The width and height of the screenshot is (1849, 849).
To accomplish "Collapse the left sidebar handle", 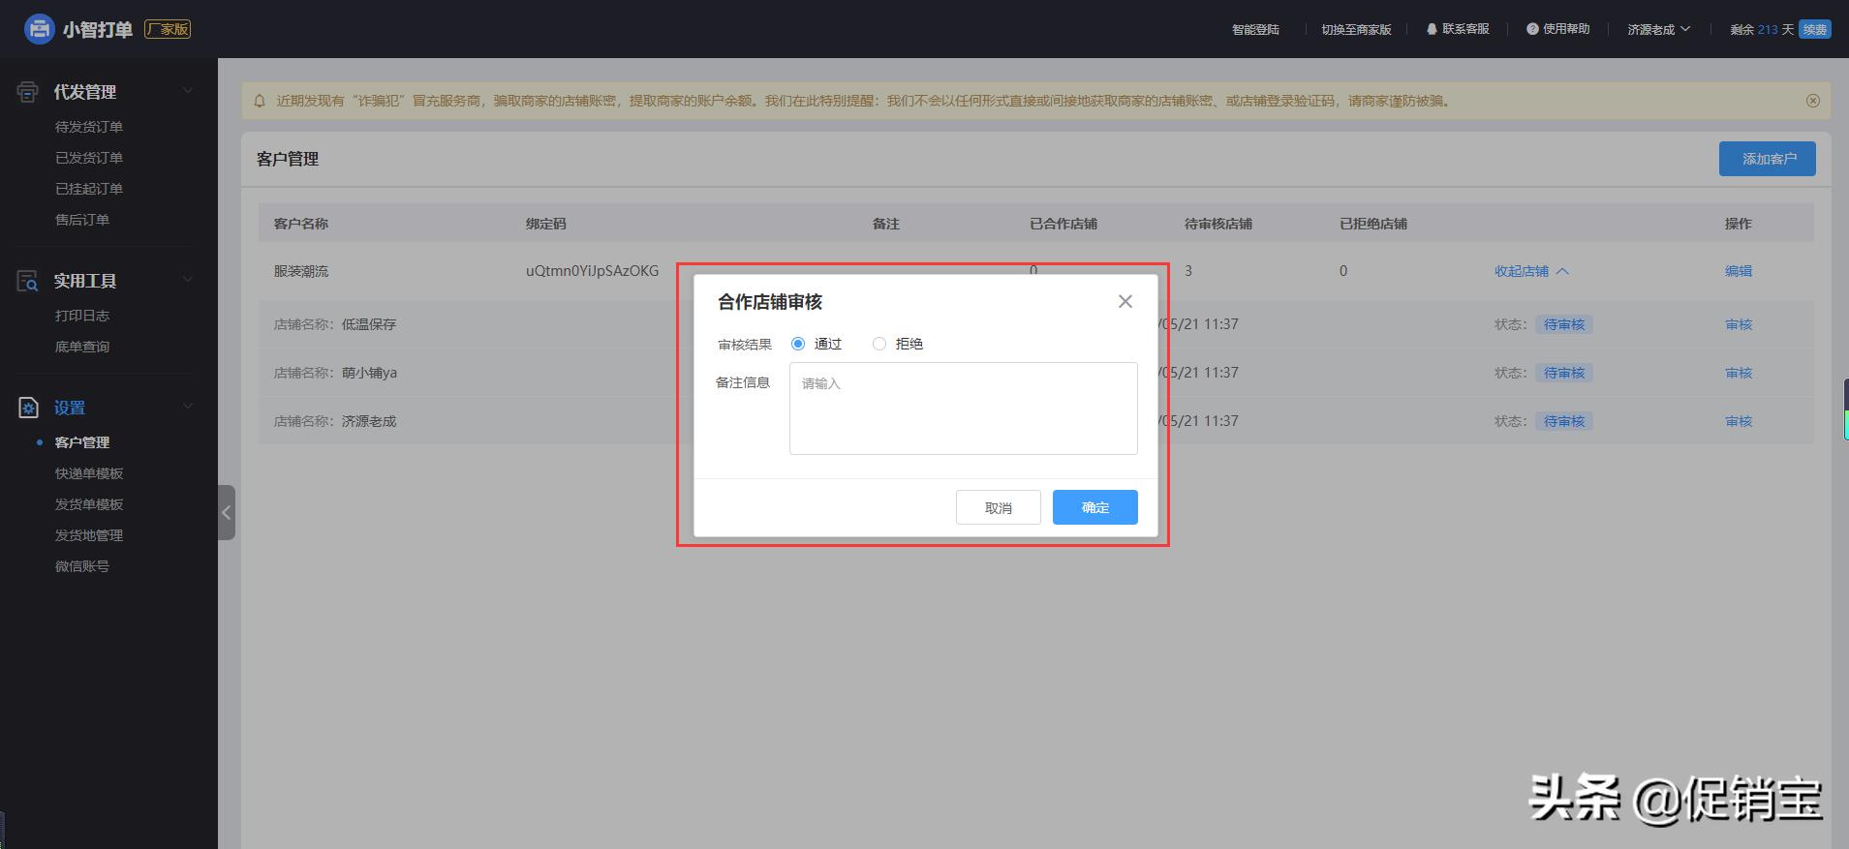I will 227,512.
